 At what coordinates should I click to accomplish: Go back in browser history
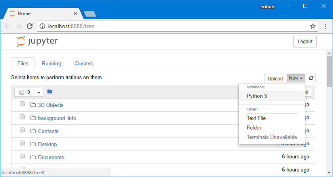(8, 26)
